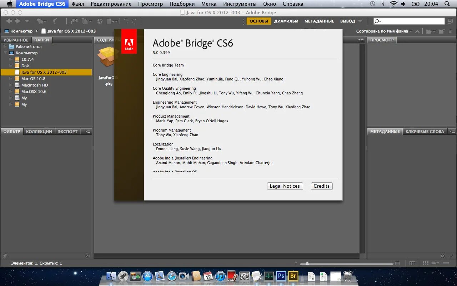Switch to view content as thumbnails
Screen dimensions: 457x286
[425, 263]
